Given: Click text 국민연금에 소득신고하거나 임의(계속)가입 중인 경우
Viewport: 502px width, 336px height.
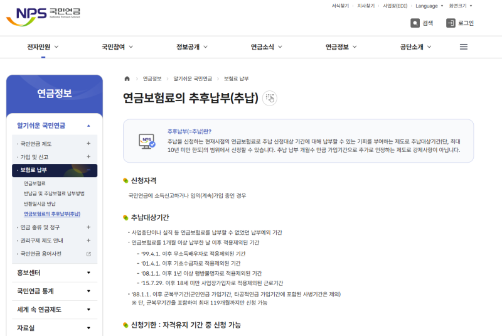Looking at the screenshot, I should pyautogui.click(x=187, y=195).
